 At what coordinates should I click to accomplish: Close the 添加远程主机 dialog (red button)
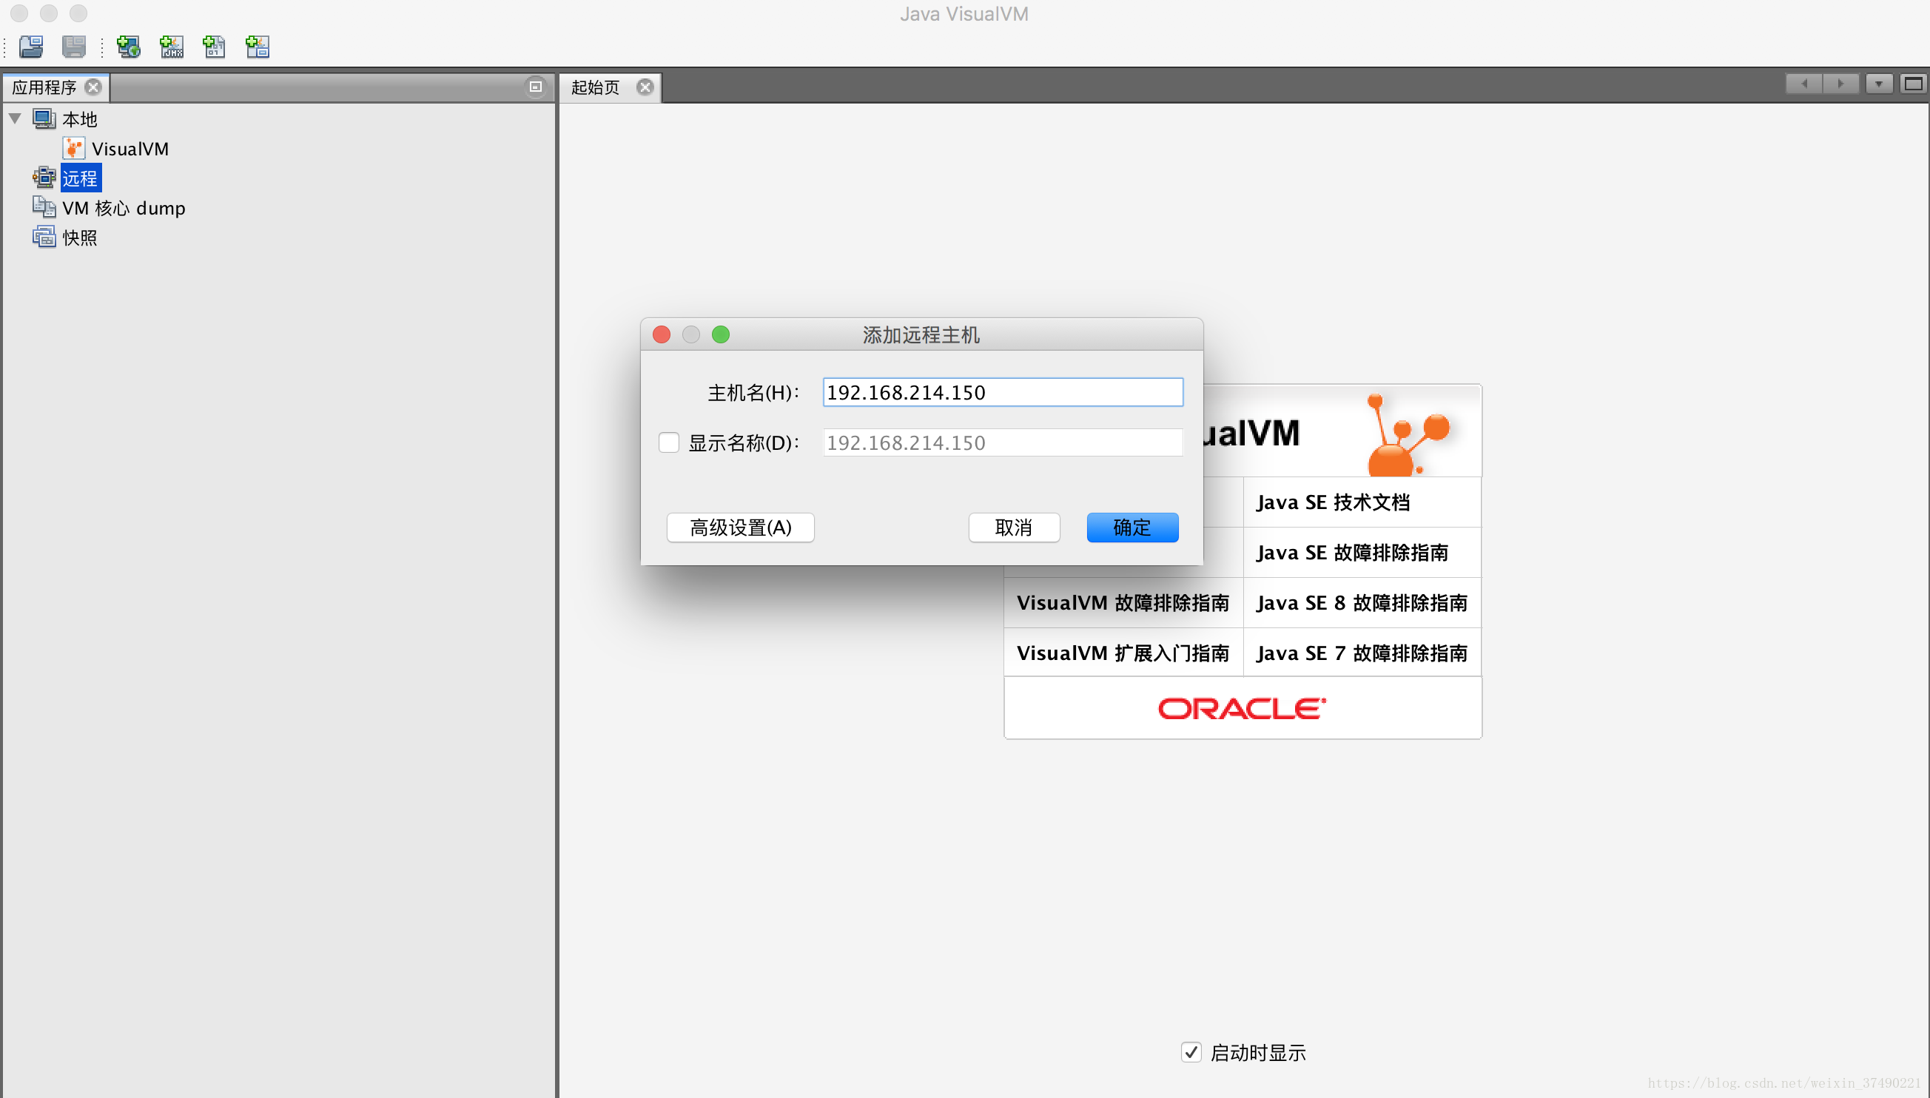[662, 334]
